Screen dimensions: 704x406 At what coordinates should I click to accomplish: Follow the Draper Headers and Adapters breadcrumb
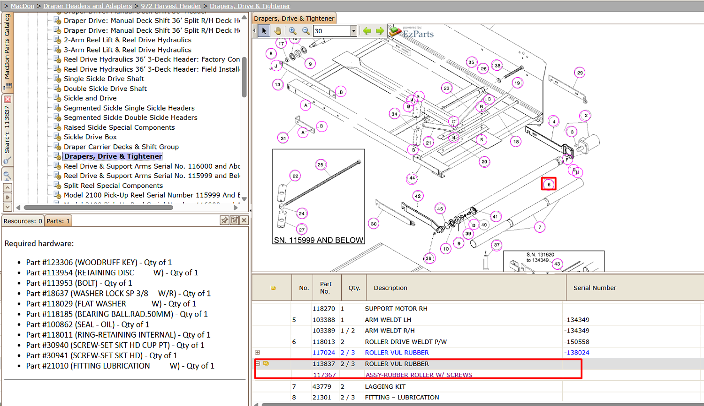click(x=88, y=6)
